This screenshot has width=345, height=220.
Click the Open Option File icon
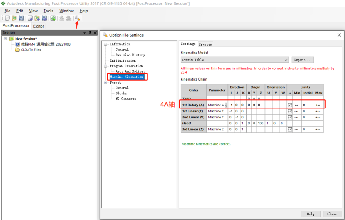[x=37, y=18]
